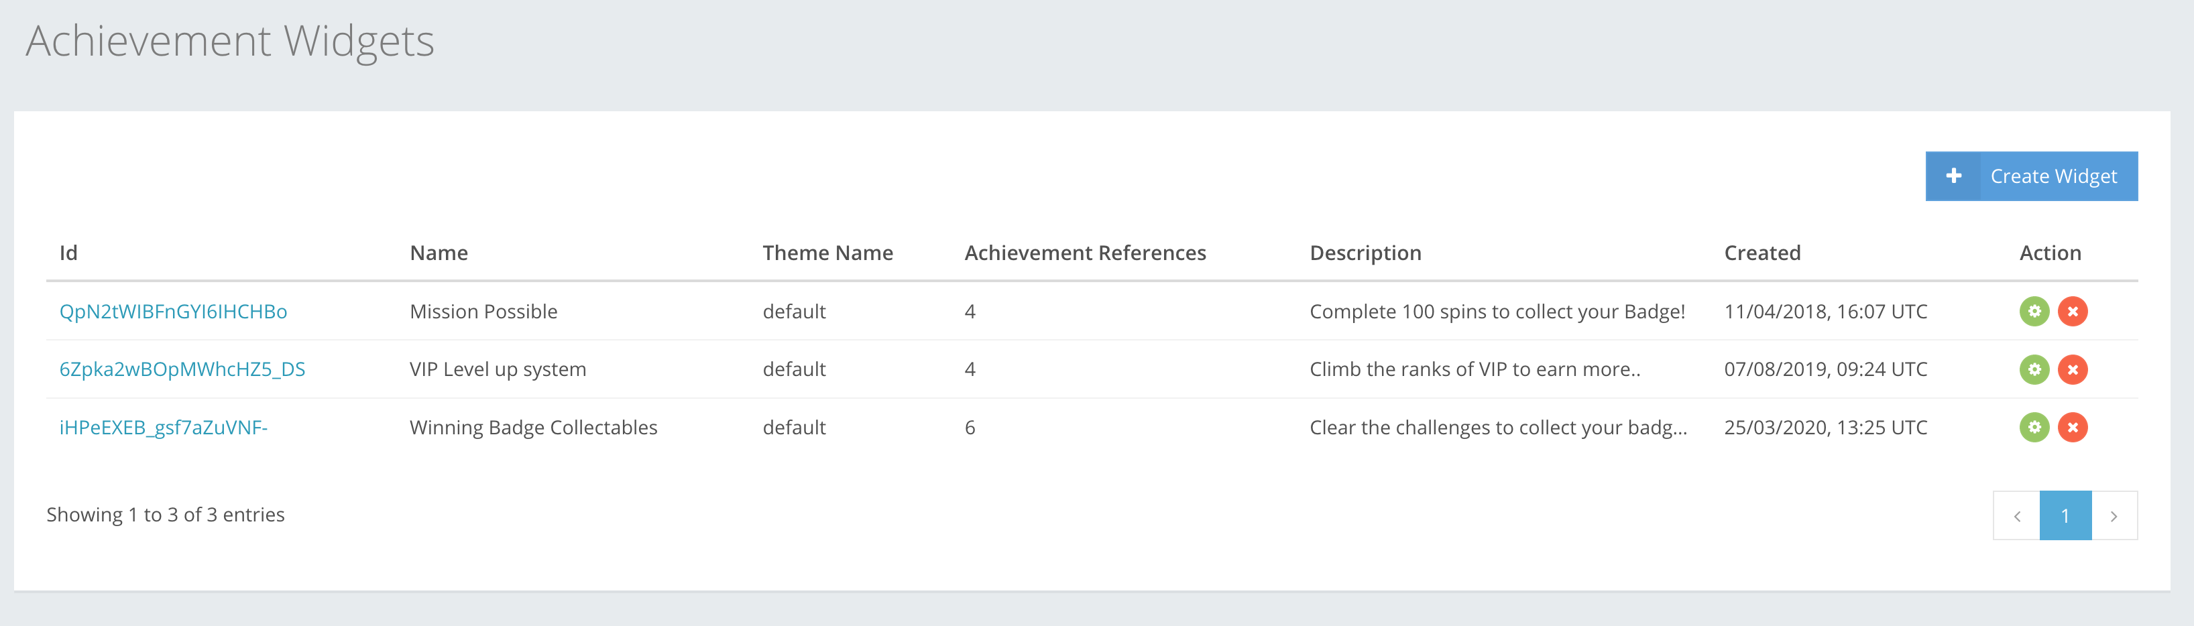2194x626 pixels.
Task: Sort the table by Created column
Action: (x=1762, y=252)
